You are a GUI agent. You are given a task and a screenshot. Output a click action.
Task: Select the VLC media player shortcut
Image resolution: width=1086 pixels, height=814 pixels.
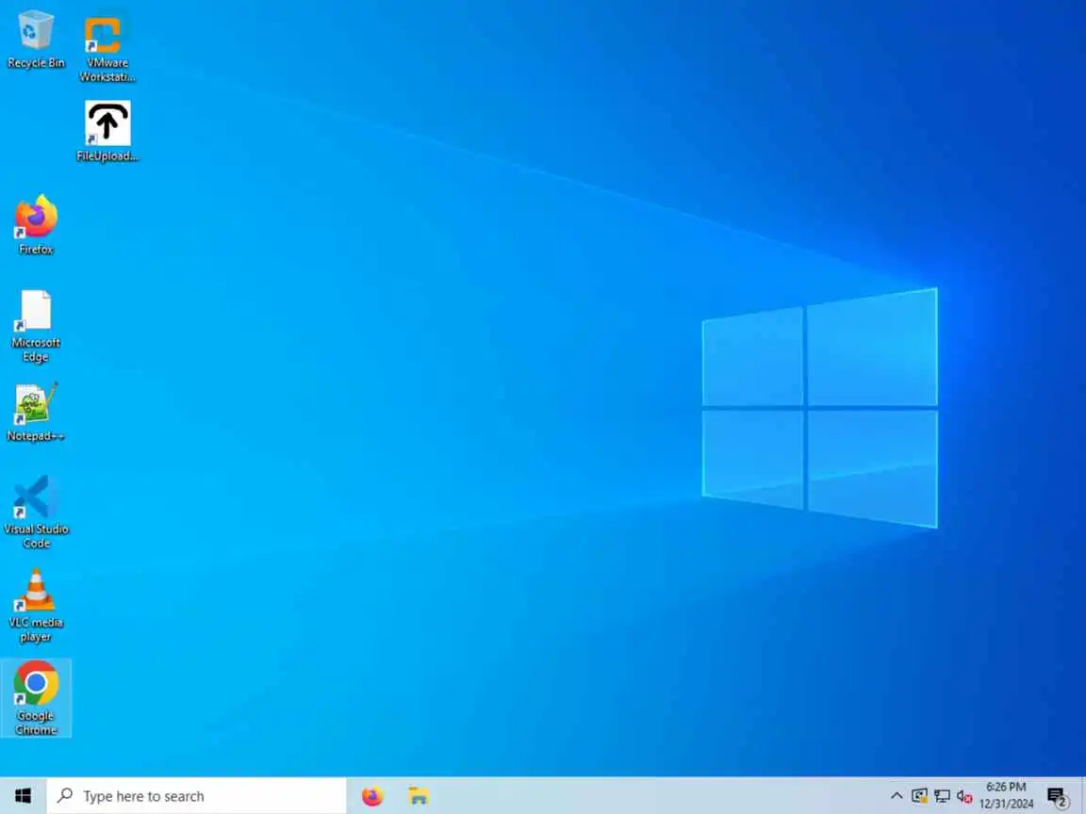click(x=35, y=606)
